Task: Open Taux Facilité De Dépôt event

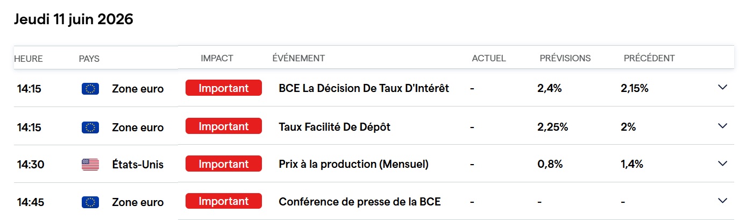Action: 335,127
